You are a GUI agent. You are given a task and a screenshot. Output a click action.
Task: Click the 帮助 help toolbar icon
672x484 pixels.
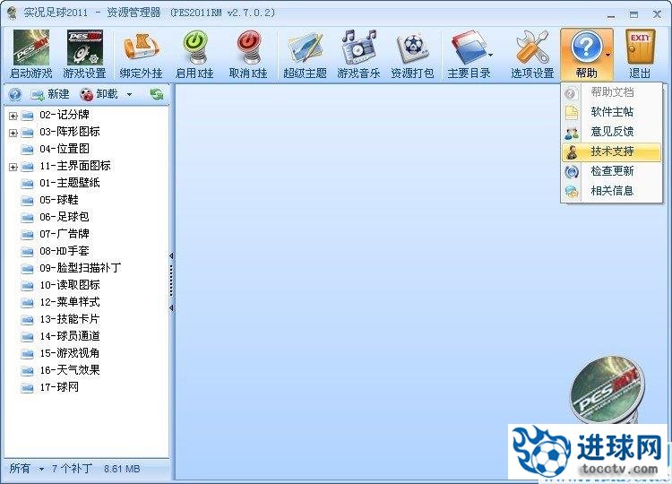[586, 55]
